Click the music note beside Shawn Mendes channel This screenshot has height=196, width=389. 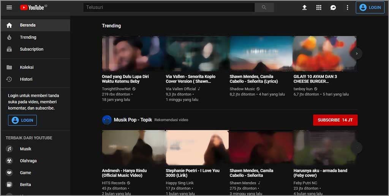(x=259, y=183)
